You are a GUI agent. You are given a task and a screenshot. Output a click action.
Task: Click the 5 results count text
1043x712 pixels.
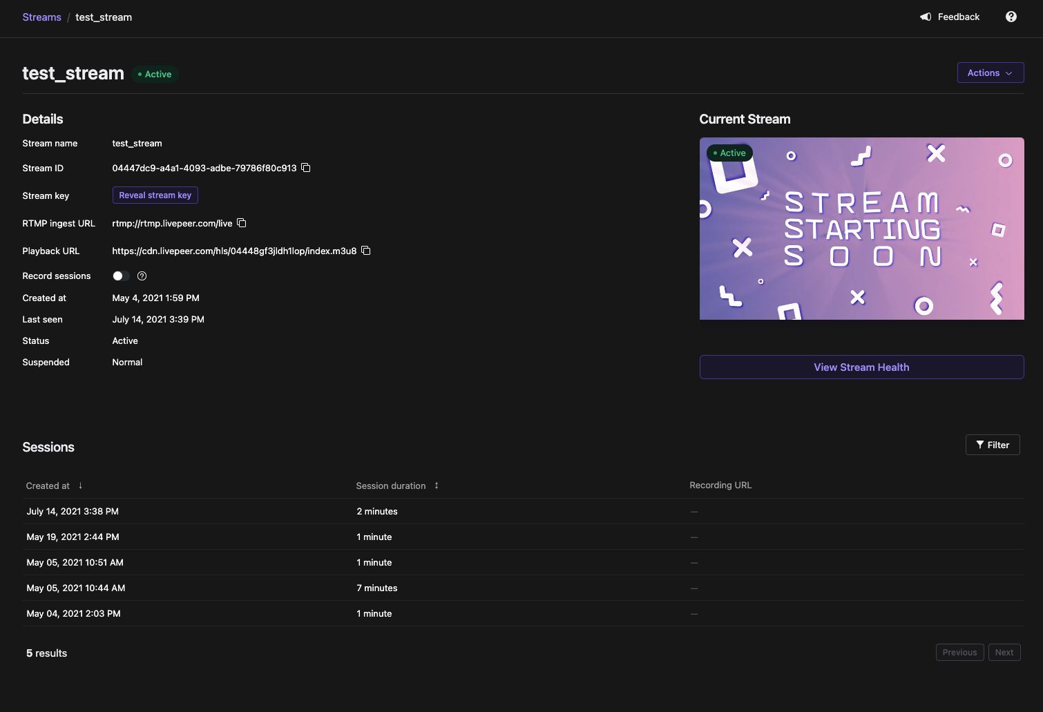coord(47,653)
